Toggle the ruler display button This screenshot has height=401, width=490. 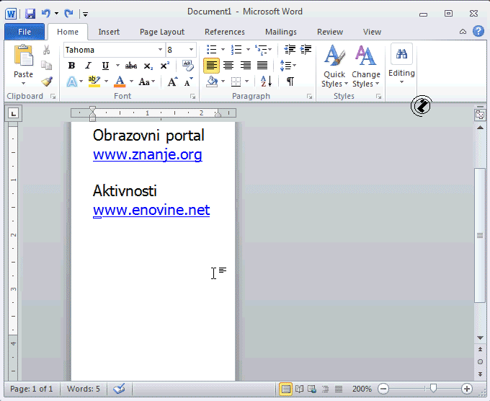pyautogui.click(x=480, y=115)
